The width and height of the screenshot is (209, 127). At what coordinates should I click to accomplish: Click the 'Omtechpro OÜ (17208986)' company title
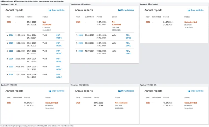click(79, 85)
